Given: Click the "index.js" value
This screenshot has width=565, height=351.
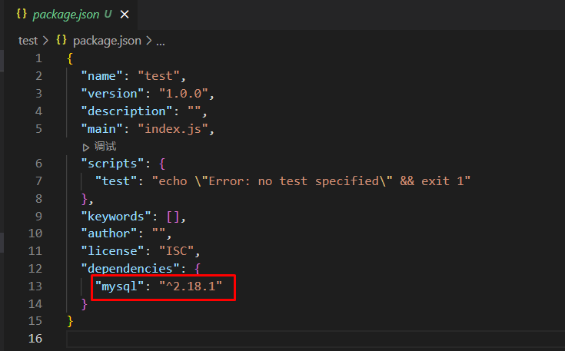Looking at the screenshot, I should (x=173, y=129).
